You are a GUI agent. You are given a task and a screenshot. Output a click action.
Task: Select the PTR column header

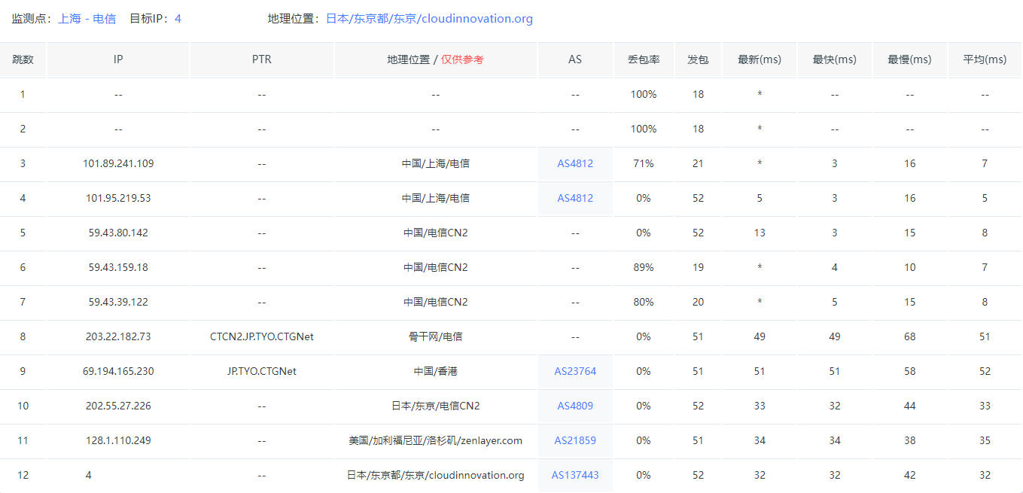click(262, 59)
